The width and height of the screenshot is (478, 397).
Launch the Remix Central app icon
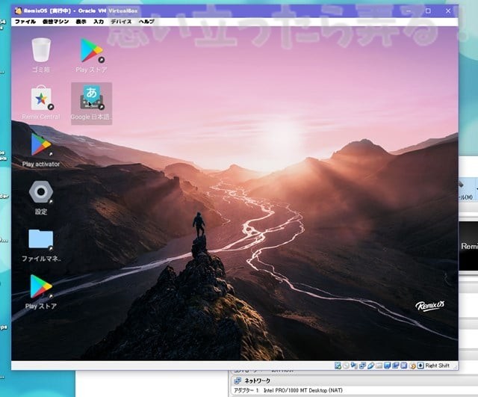[41, 103]
